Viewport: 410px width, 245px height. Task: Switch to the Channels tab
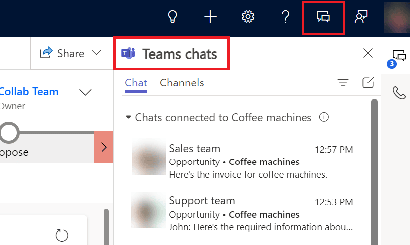click(182, 83)
